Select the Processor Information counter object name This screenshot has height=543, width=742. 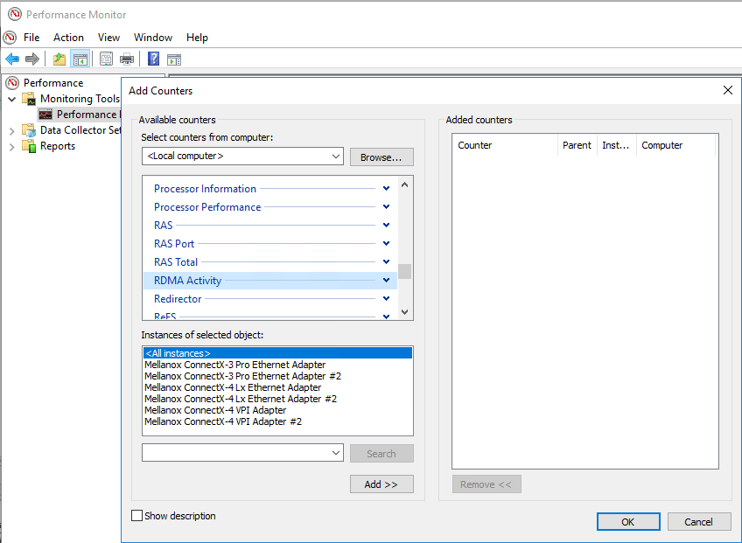[205, 189]
